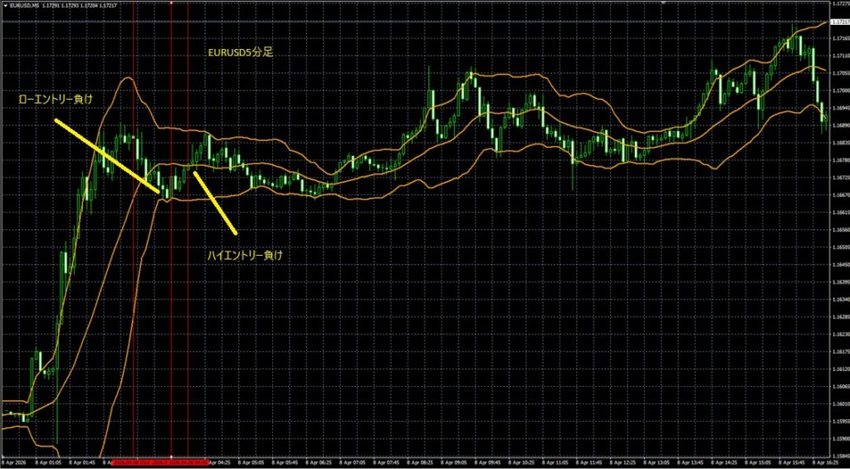Click the 1.17110 price axis label
This screenshot has height=469, width=850.
coord(840,56)
